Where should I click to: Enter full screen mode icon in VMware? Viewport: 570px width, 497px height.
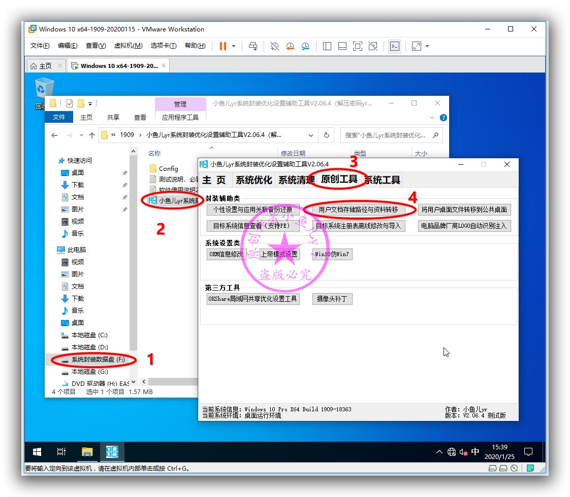358,46
